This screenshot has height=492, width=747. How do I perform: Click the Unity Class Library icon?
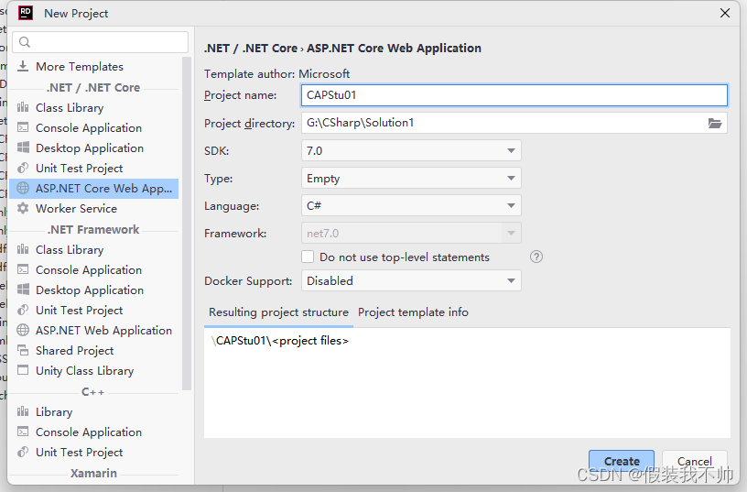click(x=23, y=370)
